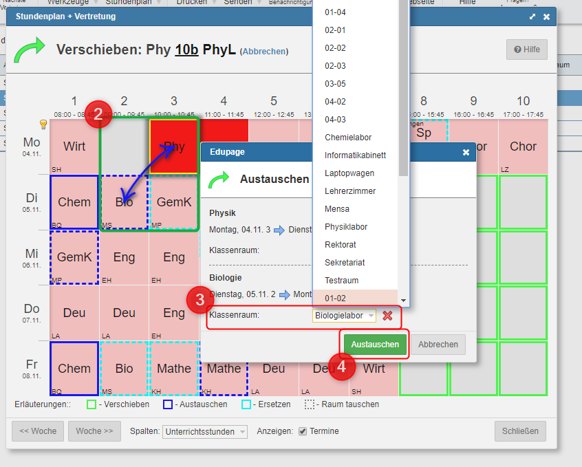Select Monday's Wirt lesson in period 1
Viewport: 582px width, 467px height.
(x=74, y=146)
